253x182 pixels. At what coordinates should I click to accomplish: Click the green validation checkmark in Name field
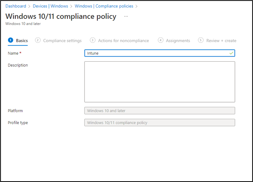tap(231, 53)
